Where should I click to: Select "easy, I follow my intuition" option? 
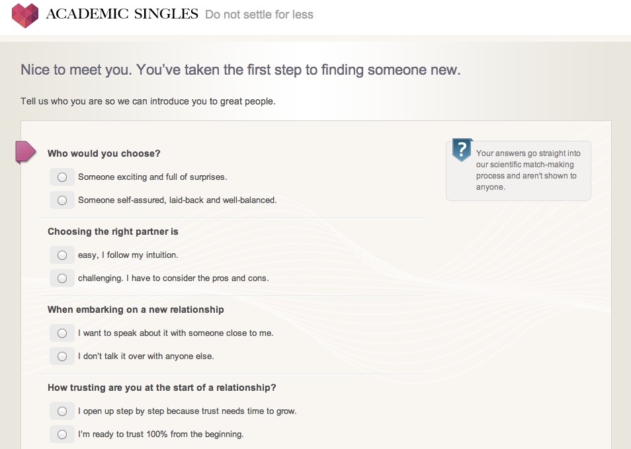pyautogui.click(x=62, y=255)
